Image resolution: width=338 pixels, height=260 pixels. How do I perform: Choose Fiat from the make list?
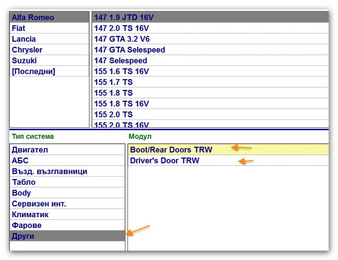(x=18, y=28)
